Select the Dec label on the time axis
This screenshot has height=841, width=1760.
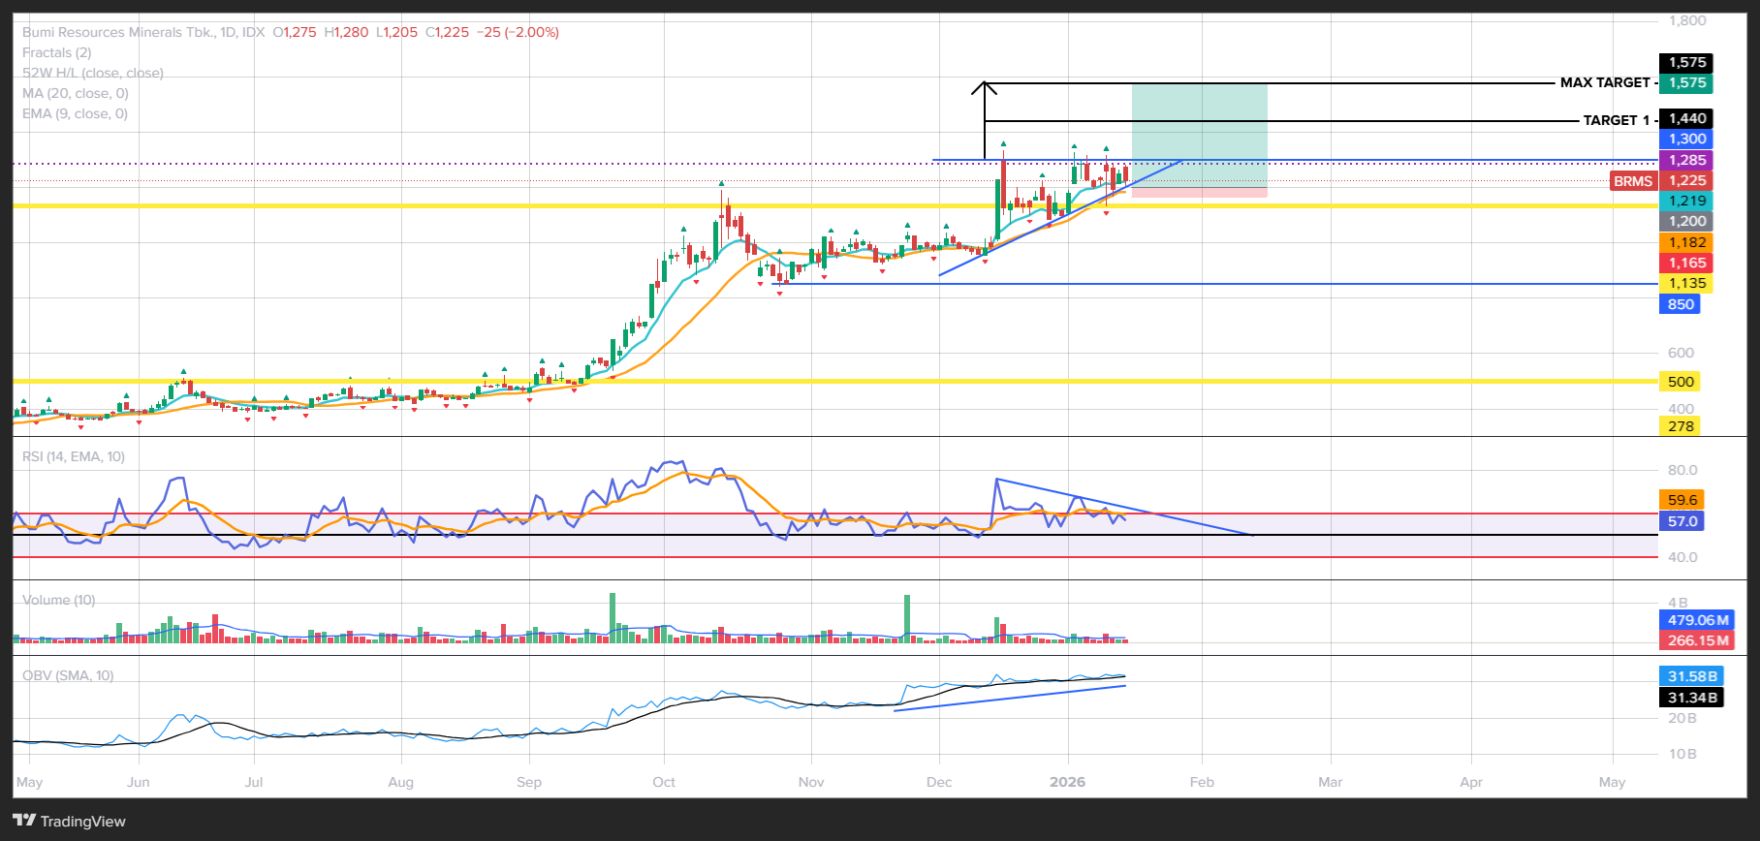[939, 782]
